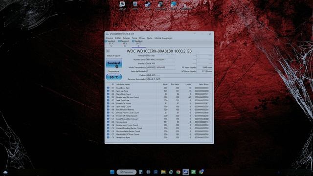Click status icon in Temperature attribute row
Image resolution: width=313 pixels, height=176 pixels.
(x=108, y=122)
